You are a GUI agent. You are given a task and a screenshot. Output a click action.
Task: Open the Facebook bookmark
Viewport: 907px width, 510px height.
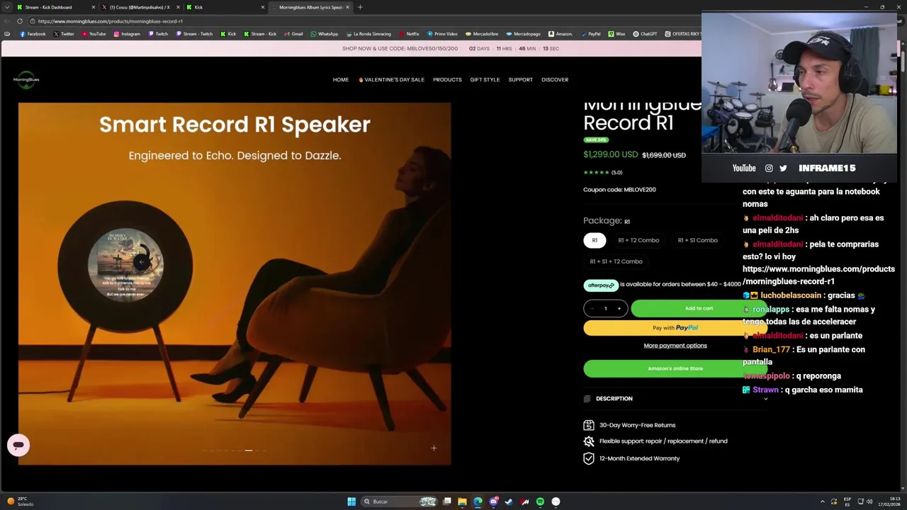point(33,34)
